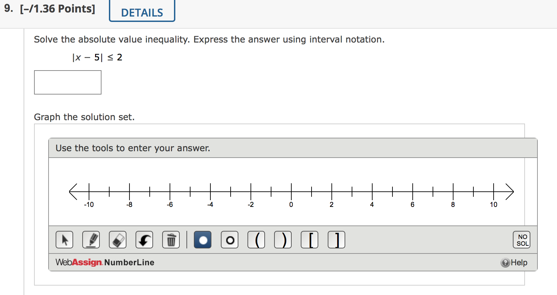This screenshot has height=295, width=557.
Task: Click the Help icon on the NumberLine toolbar
Action: (505, 263)
